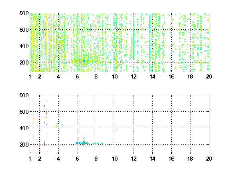Select x-axis label 6 under the bottom plot
This screenshot has width=231, height=173.
click(x=77, y=159)
